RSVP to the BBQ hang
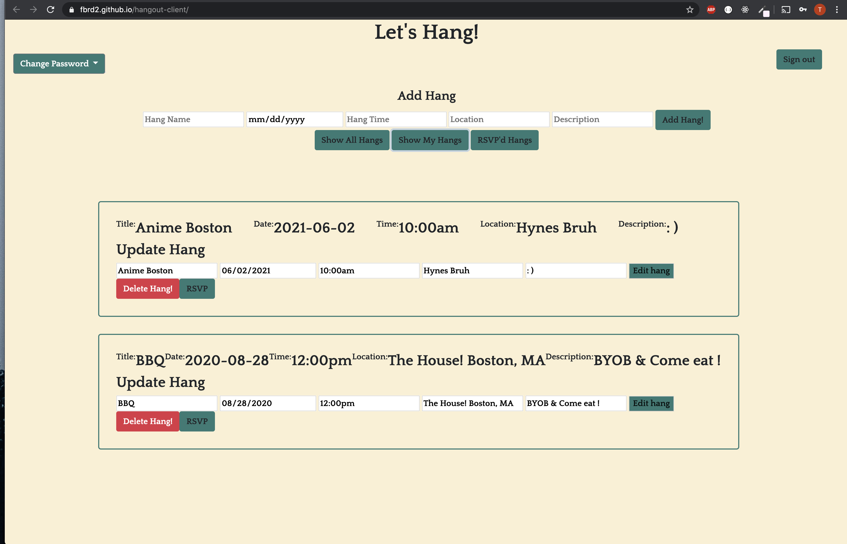 197,421
